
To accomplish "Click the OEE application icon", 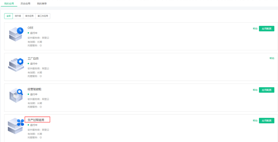I will tap(16, 34).
